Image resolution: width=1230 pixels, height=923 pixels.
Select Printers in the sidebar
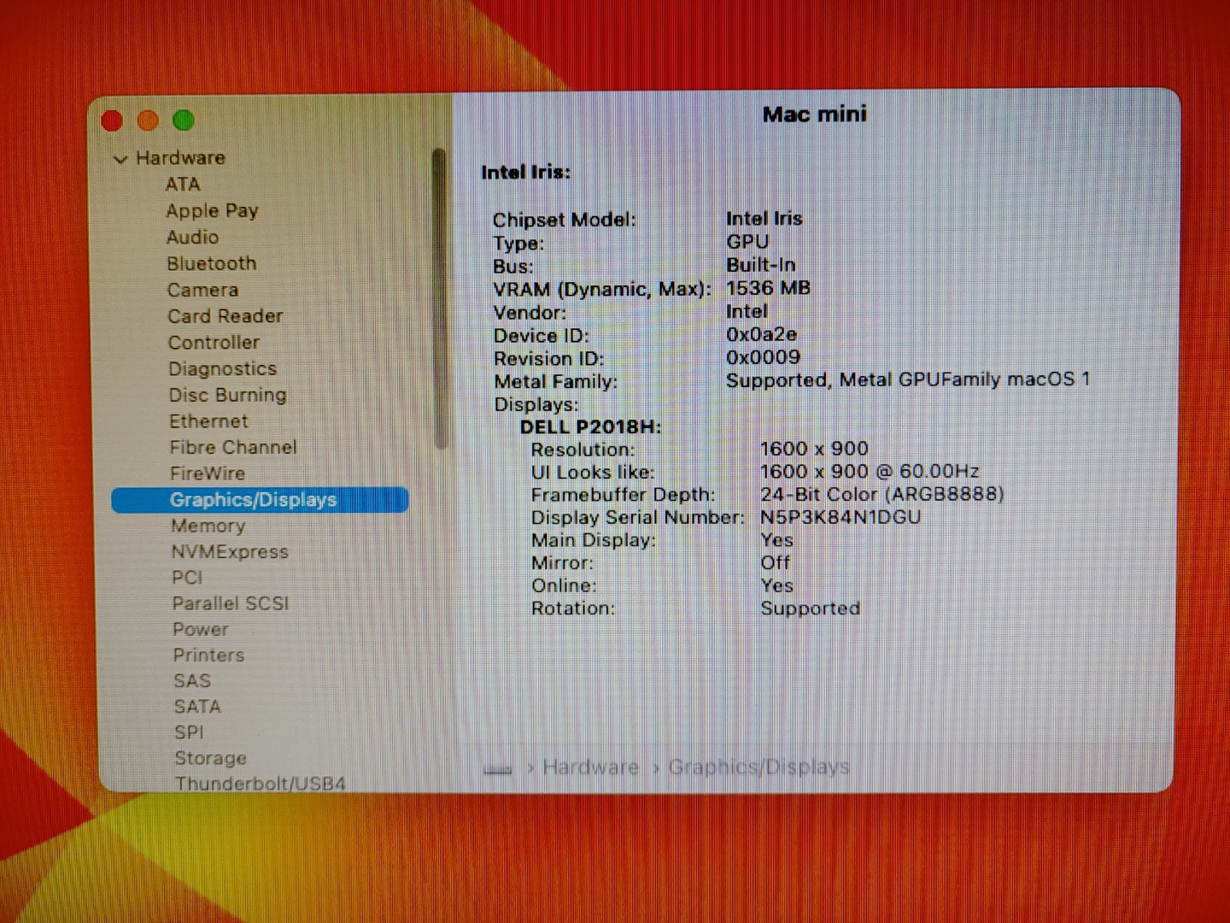tap(208, 656)
